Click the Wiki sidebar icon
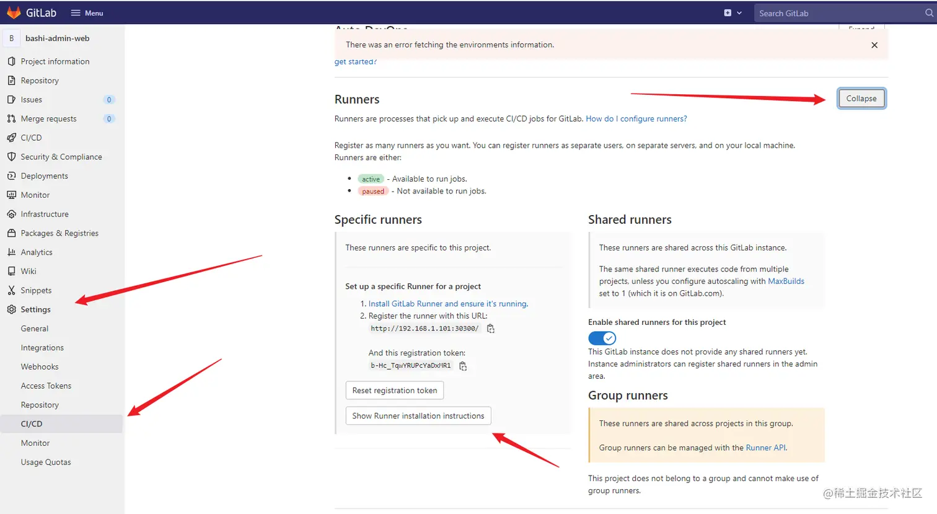Screen dimensions: 937x514 pos(11,271)
